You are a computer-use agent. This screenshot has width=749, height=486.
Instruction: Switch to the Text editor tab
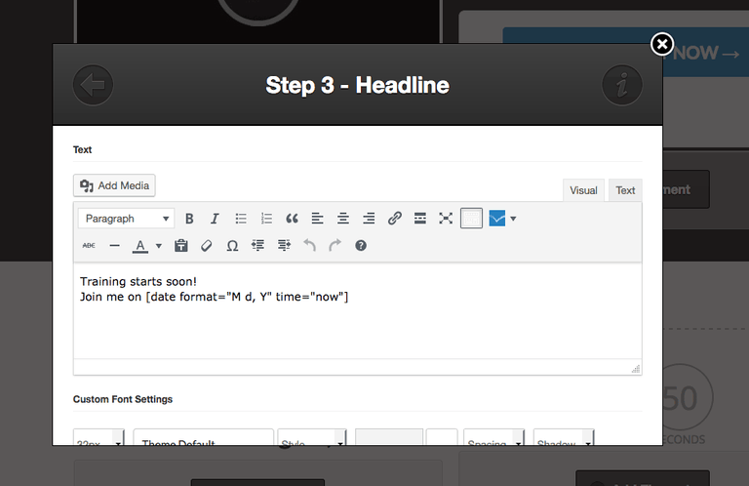pos(625,190)
